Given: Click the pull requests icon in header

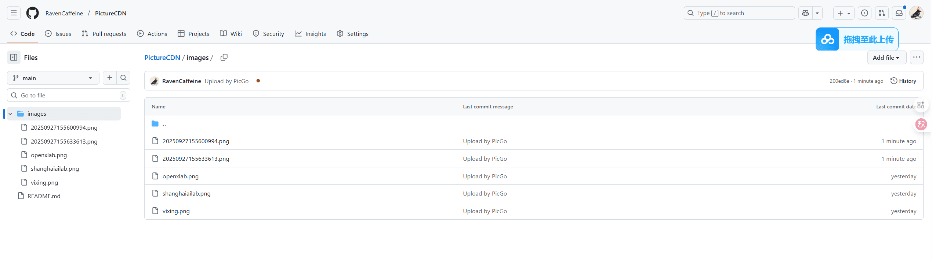Looking at the screenshot, I should pos(882,13).
